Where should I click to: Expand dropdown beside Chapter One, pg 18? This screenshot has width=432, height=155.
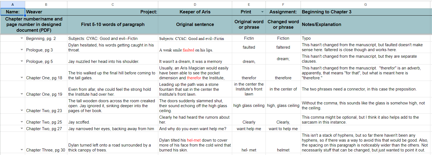pos(22,78)
